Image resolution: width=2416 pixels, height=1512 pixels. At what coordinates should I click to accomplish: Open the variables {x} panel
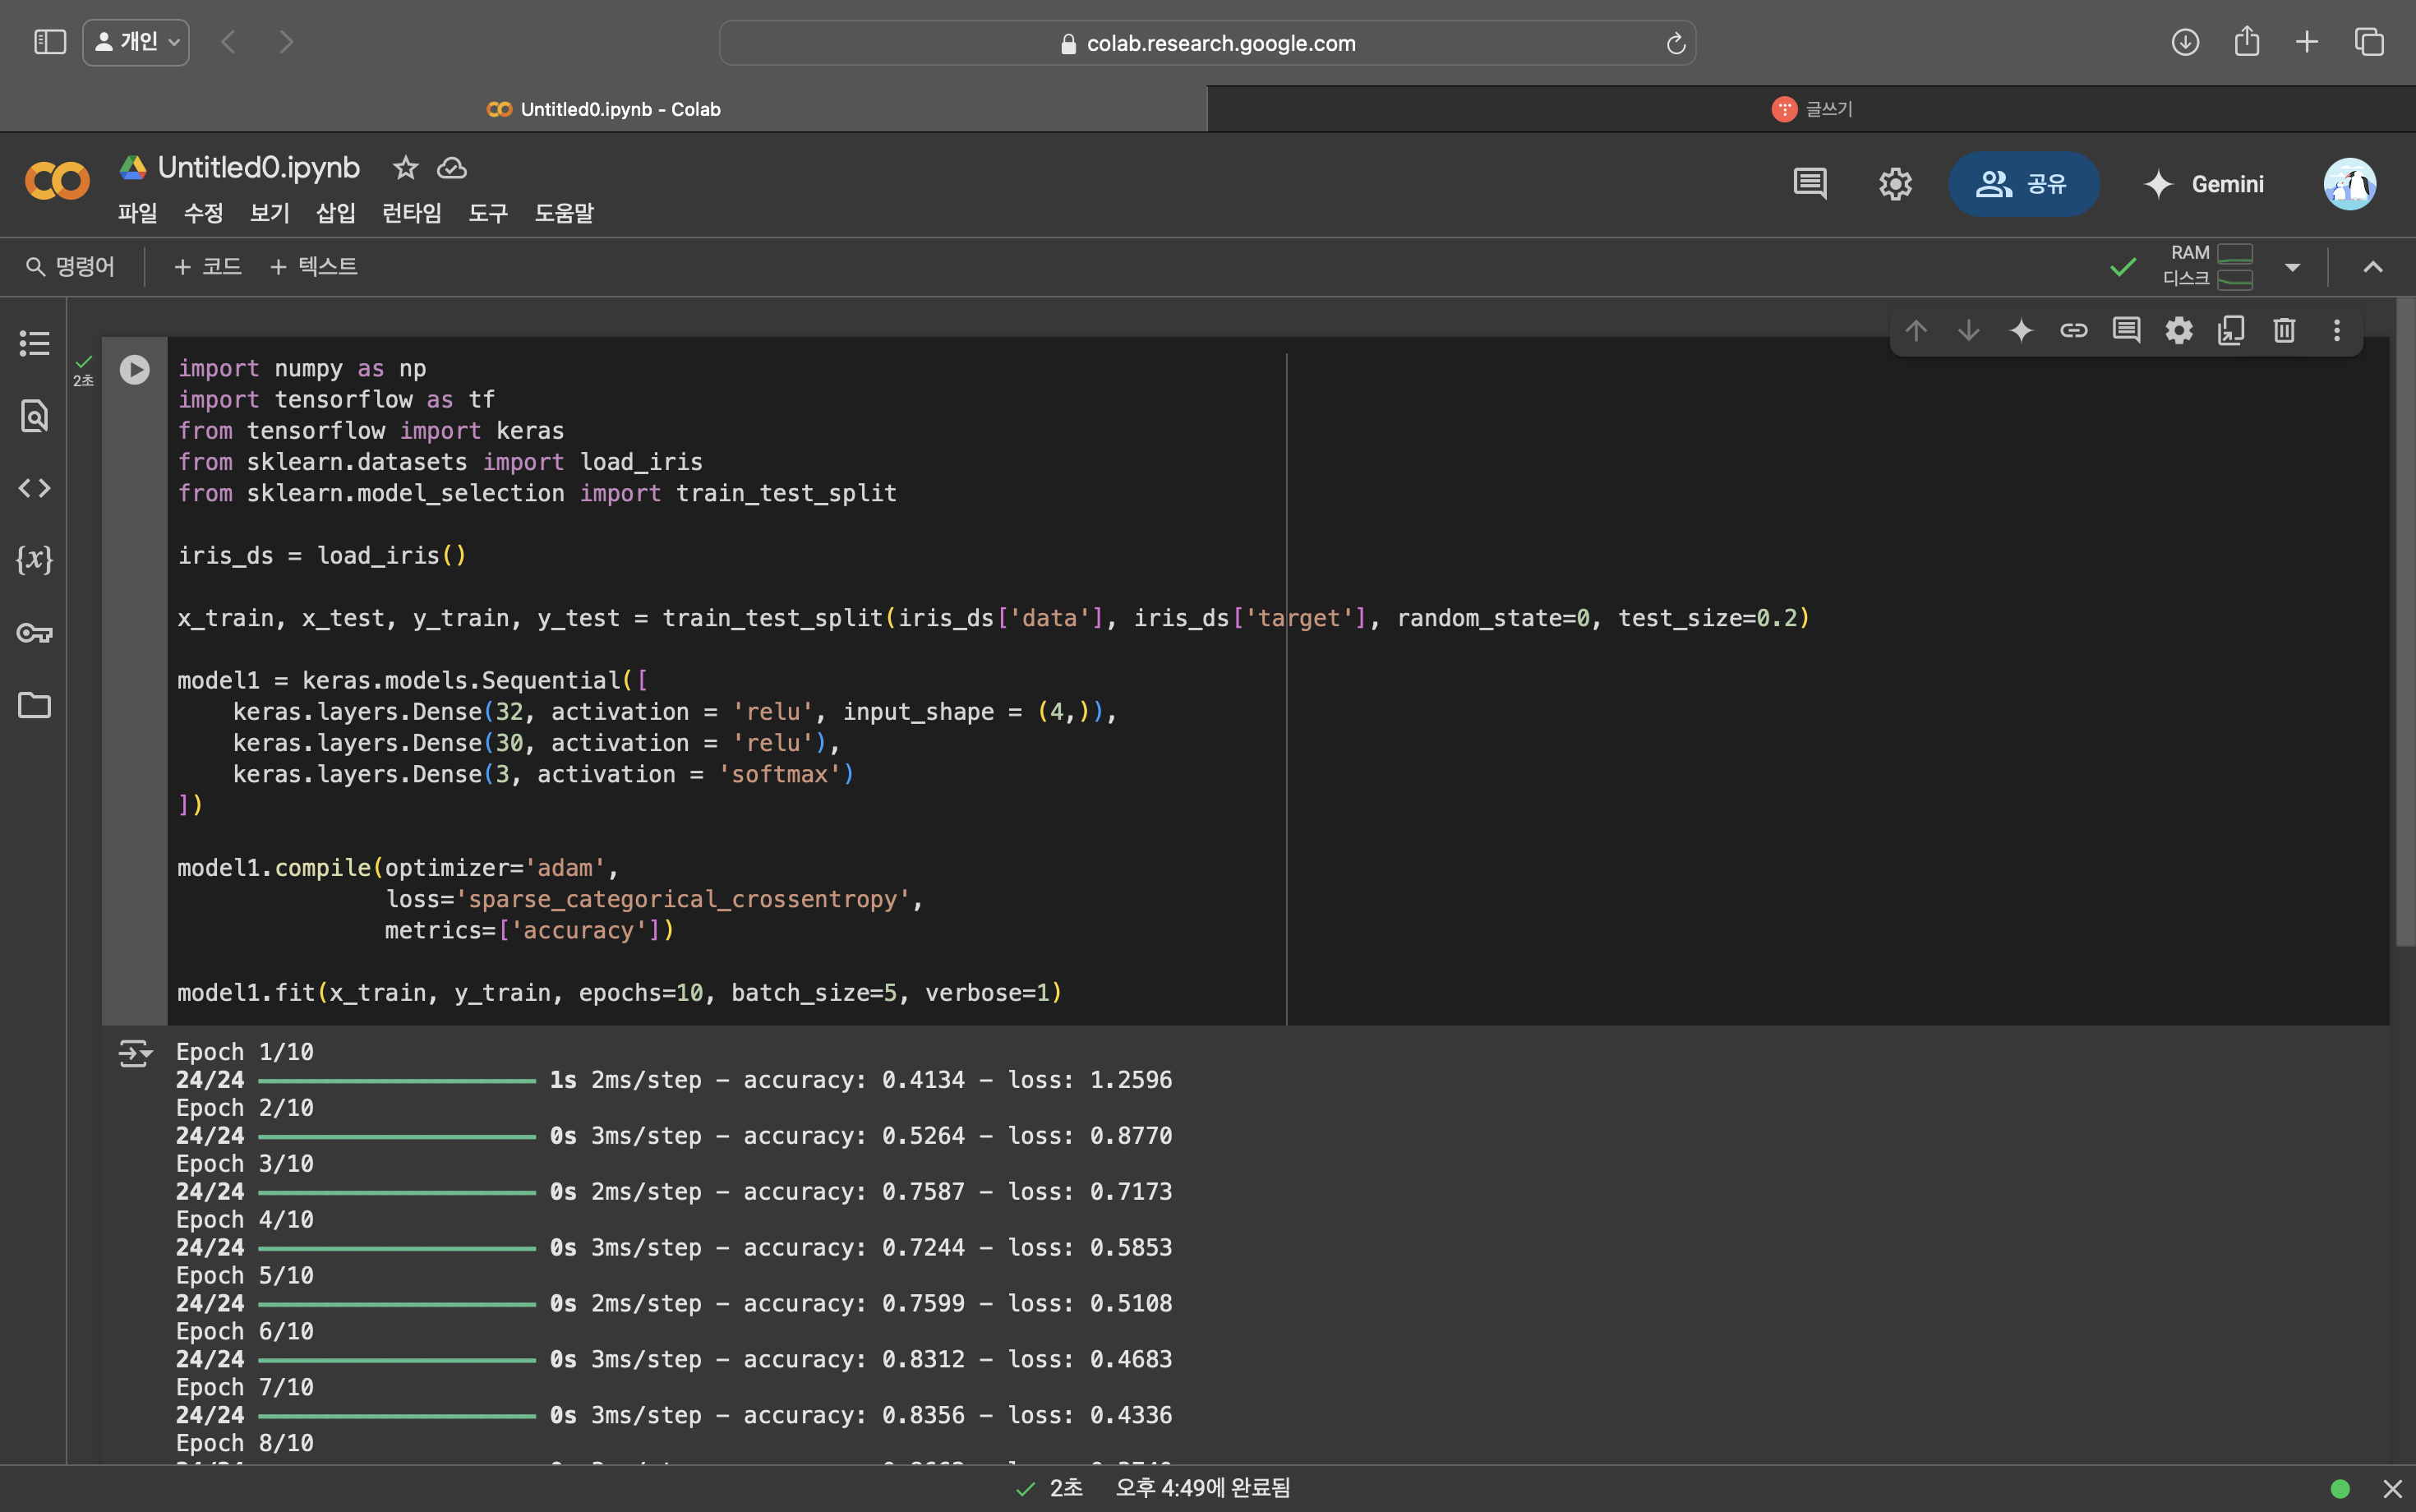[34, 559]
